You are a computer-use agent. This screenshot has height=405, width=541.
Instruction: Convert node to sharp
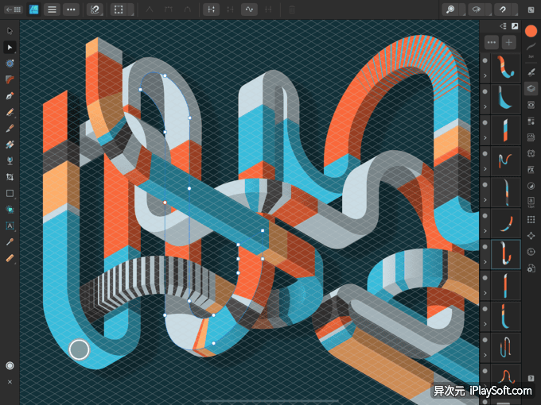tap(149, 10)
